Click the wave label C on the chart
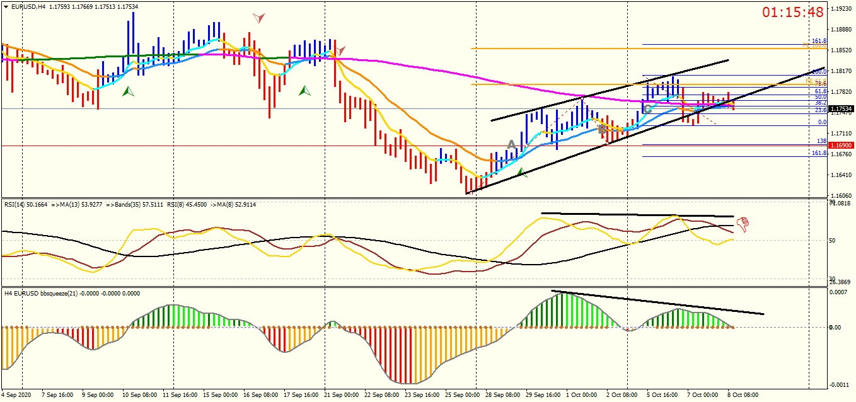 coord(647,109)
